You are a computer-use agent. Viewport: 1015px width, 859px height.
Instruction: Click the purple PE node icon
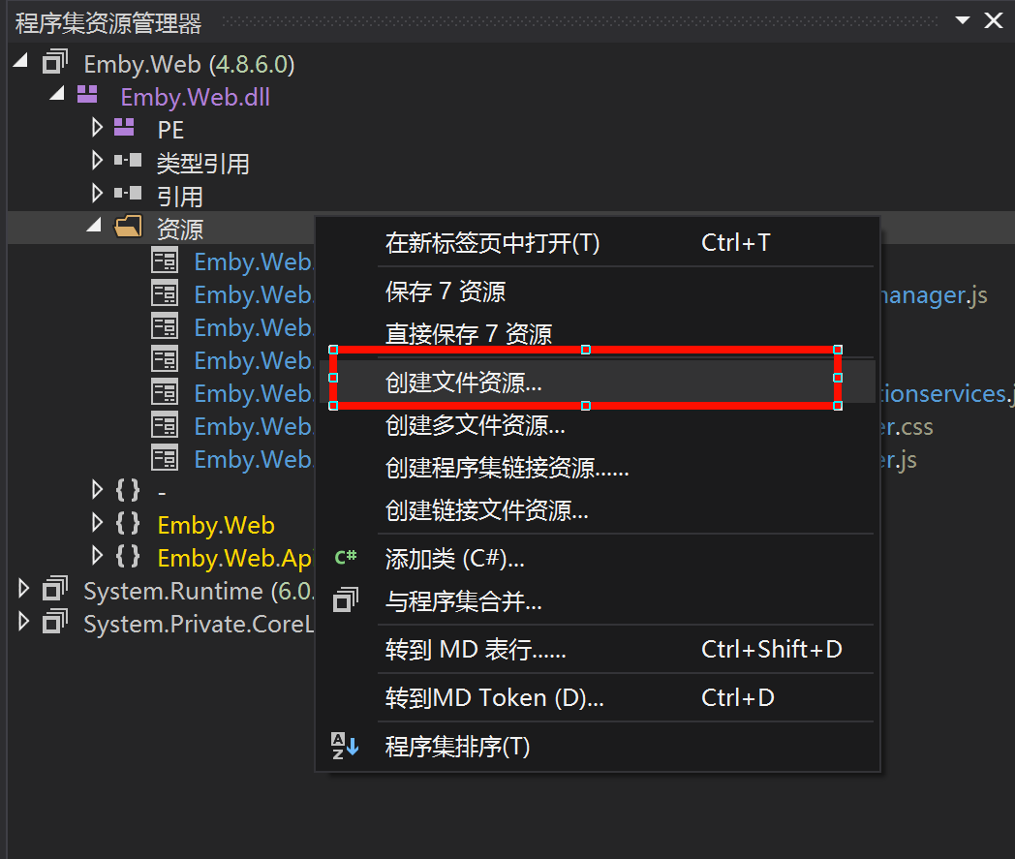coord(124,128)
